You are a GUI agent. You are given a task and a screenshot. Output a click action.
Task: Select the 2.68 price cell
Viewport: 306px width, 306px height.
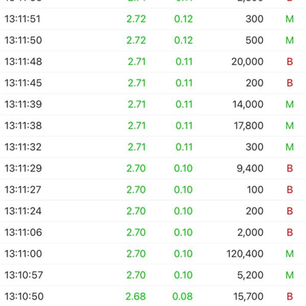click(136, 296)
